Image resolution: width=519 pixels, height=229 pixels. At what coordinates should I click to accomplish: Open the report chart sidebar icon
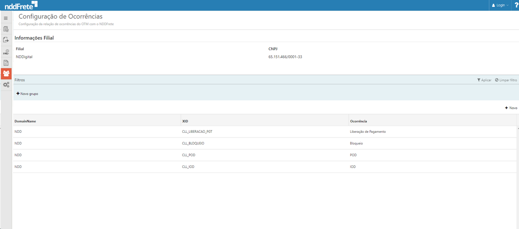[x=6, y=63]
